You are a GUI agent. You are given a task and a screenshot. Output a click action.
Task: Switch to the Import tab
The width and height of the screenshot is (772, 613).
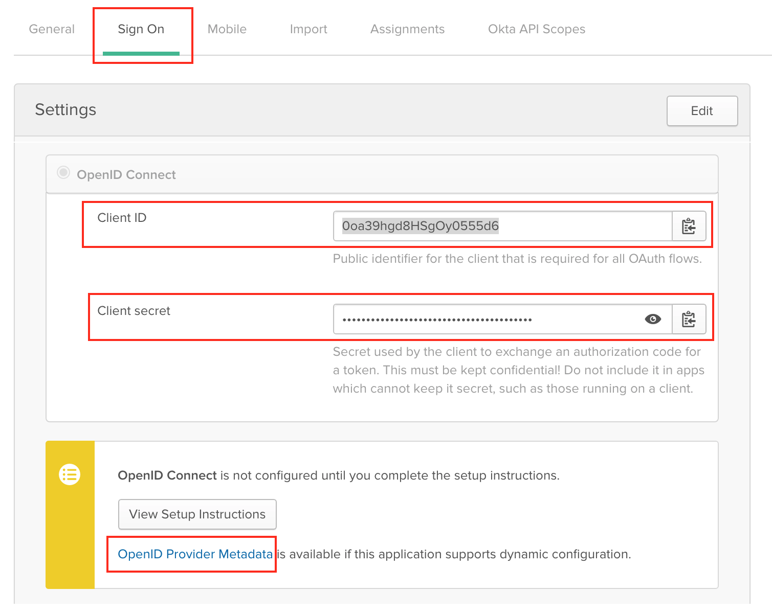tap(308, 29)
